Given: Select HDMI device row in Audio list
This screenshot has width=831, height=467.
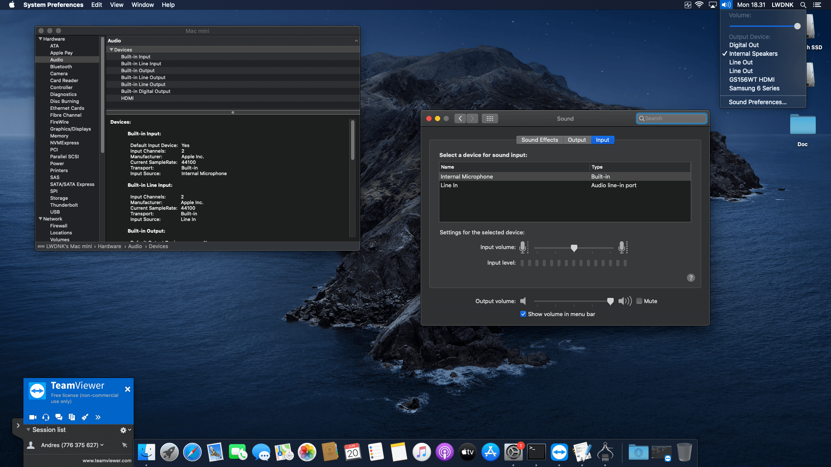Looking at the screenshot, I should [233, 98].
